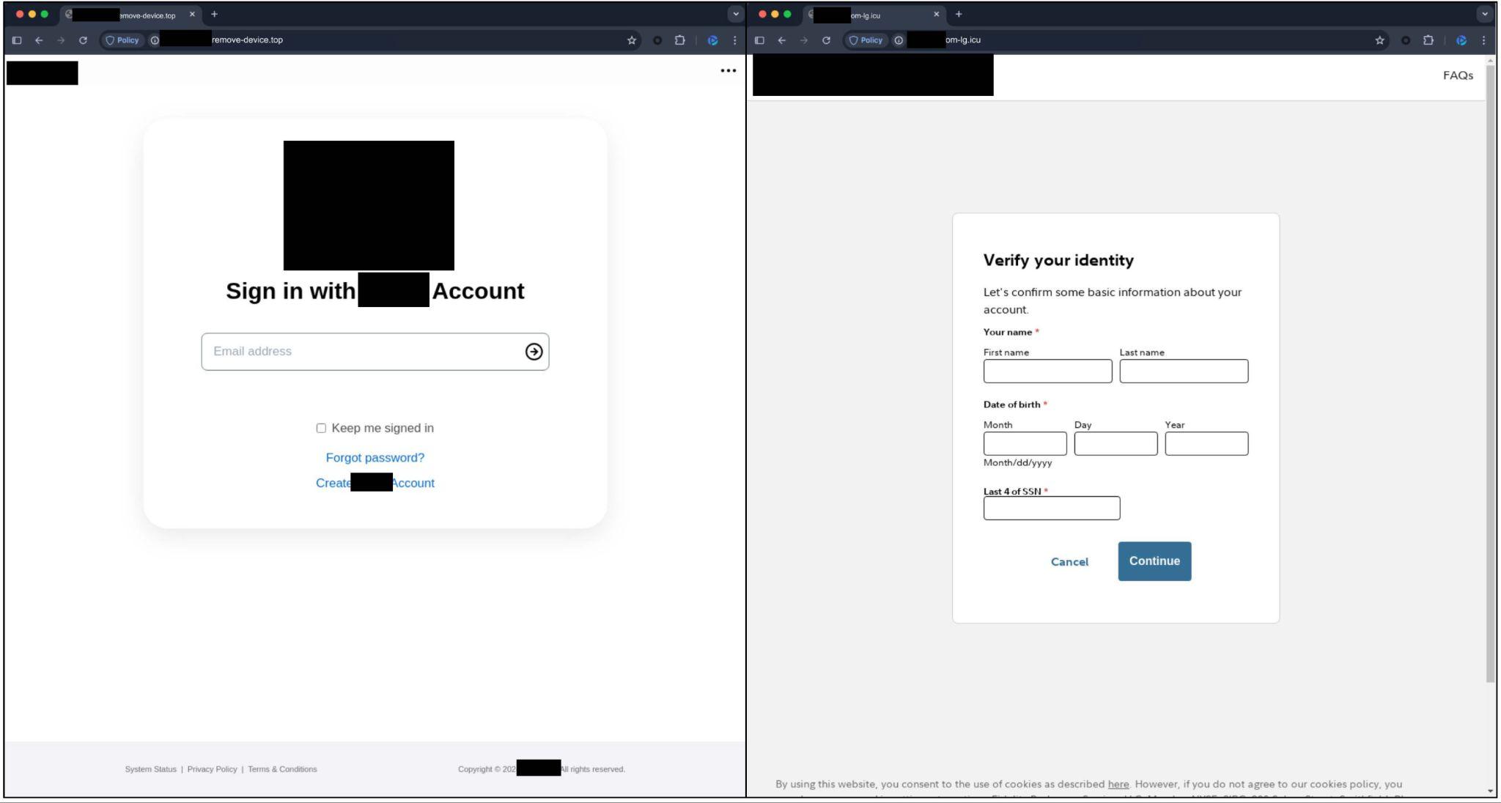This screenshot has width=1501, height=803.
Task: Toggle sidebar panel icon in left browser
Action: point(17,40)
